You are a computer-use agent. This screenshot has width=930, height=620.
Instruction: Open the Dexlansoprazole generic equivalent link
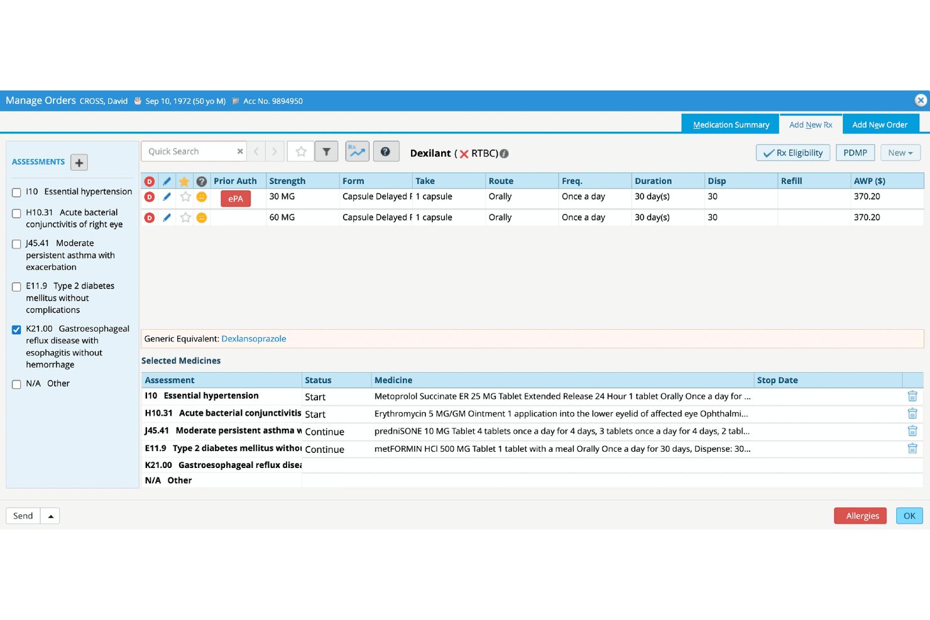254,339
